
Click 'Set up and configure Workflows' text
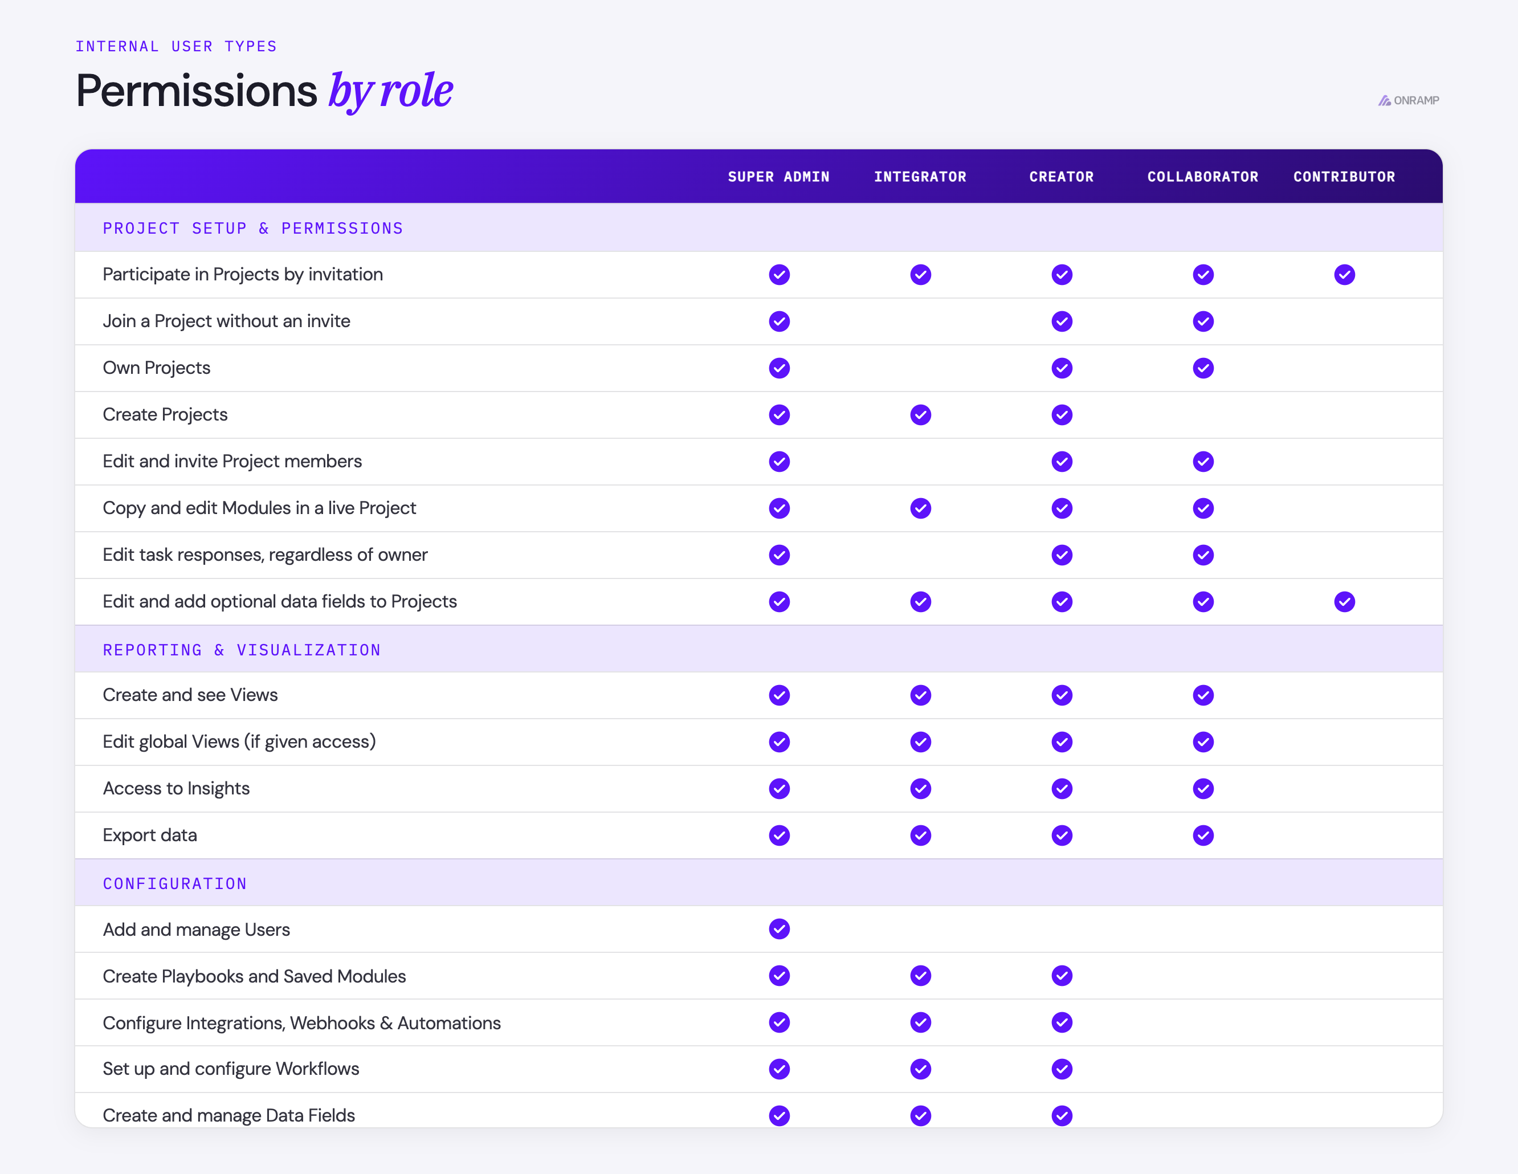pyautogui.click(x=231, y=1069)
